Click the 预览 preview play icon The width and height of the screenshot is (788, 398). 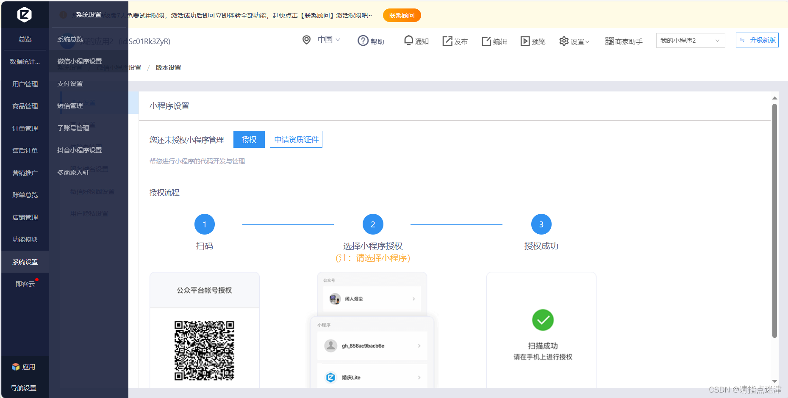pyautogui.click(x=525, y=41)
